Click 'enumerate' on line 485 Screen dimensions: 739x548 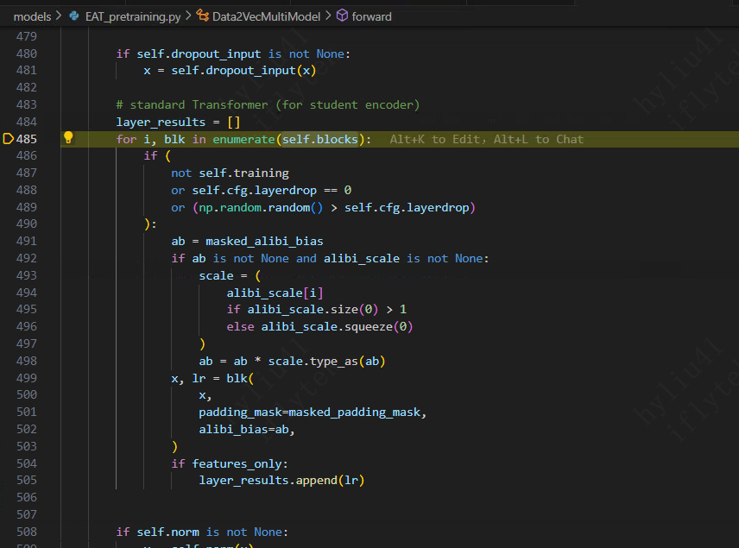pyautogui.click(x=243, y=139)
